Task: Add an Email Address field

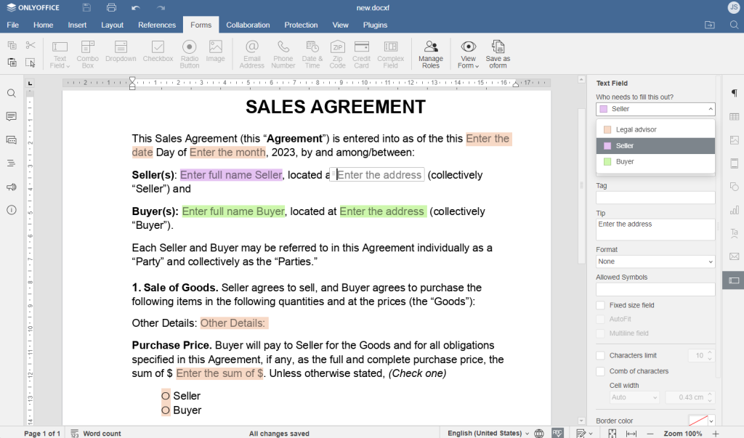Action: (x=251, y=52)
